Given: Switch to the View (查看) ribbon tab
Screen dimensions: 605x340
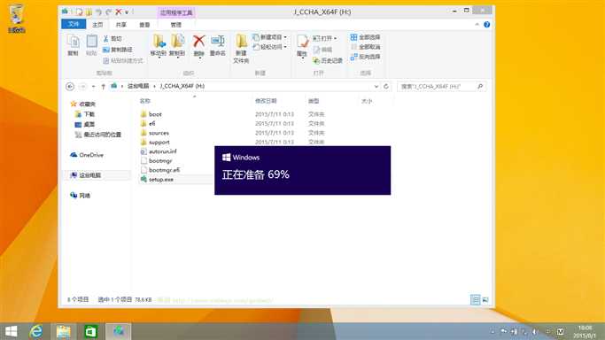Looking at the screenshot, I should tap(144, 25).
